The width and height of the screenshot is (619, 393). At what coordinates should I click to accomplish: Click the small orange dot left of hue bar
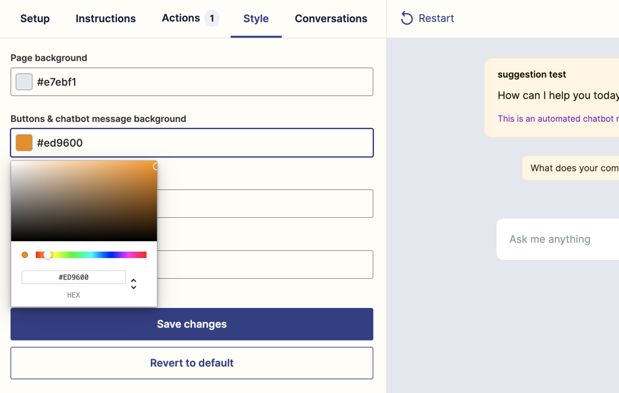[x=24, y=254]
